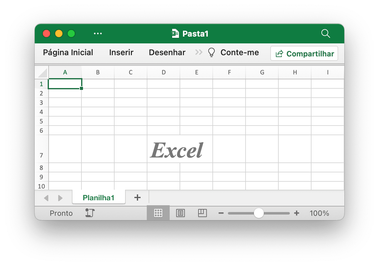The image size is (379, 266).
Task: Select column F header
Action: coord(229,73)
